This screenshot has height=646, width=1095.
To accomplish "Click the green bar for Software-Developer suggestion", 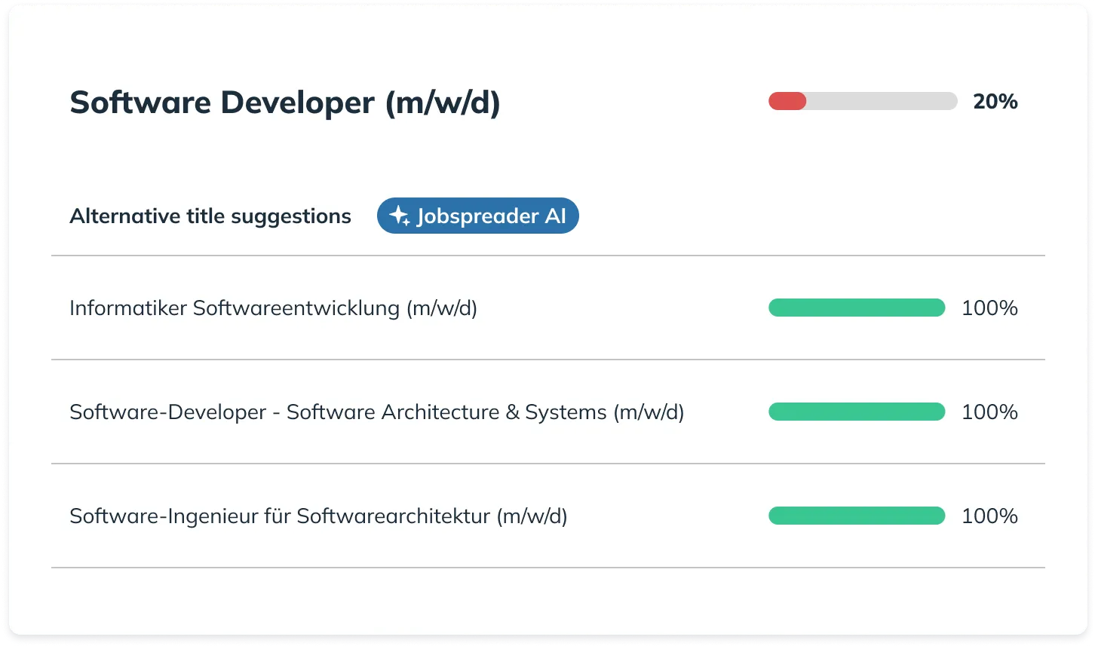I will coord(856,412).
